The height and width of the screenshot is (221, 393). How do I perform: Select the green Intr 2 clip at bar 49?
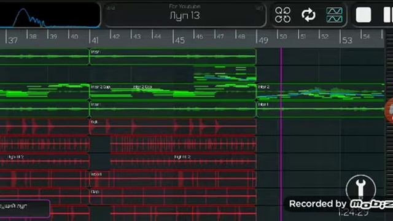tap(321, 91)
